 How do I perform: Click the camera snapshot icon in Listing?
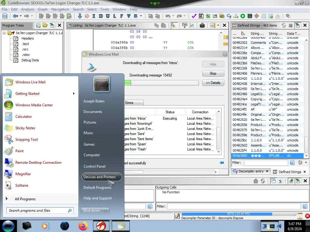tap(202, 25)
